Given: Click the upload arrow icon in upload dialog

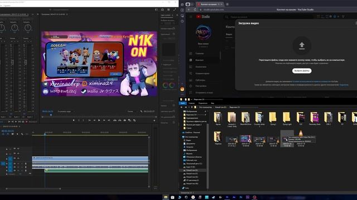Looking at the screenshot, I should point(302,46).
